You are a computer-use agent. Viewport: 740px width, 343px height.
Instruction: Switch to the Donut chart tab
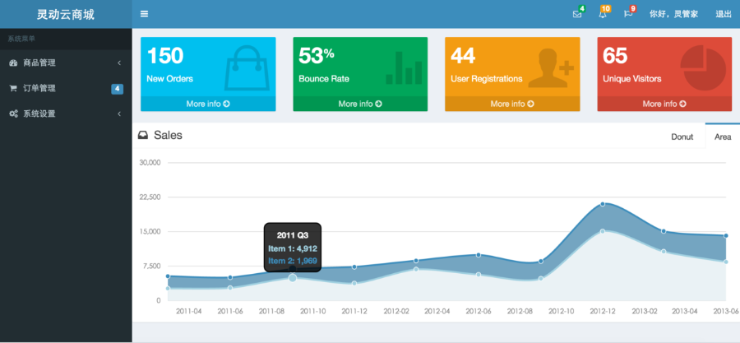pyautogui.click(x=682, y=137)
